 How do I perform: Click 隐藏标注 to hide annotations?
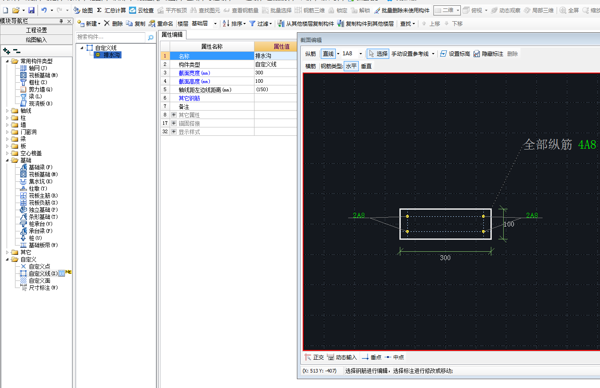pos(488,54)
